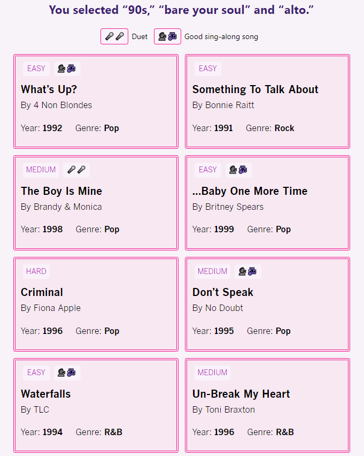Select the duet icon on The Boy Is Mine
Screen dimensions: 364x456
click(x=76, y=170)
